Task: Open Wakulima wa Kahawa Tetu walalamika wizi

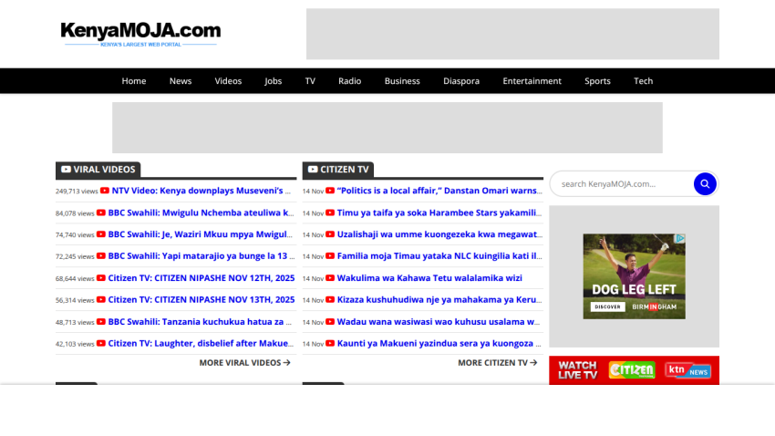Action: (x=429, y=278)
